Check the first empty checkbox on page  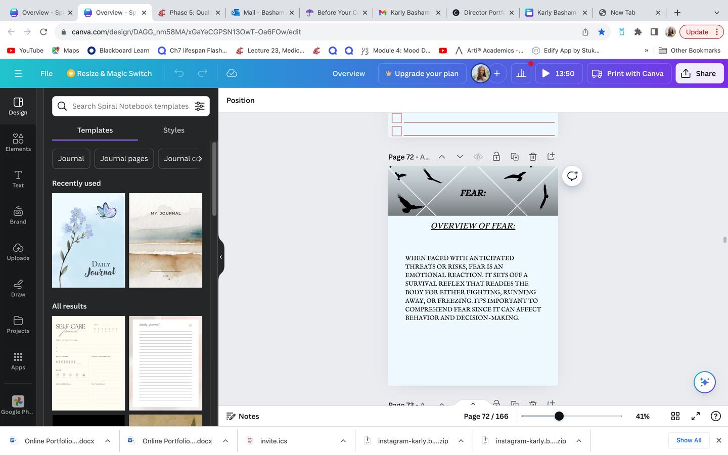point(397,118)
